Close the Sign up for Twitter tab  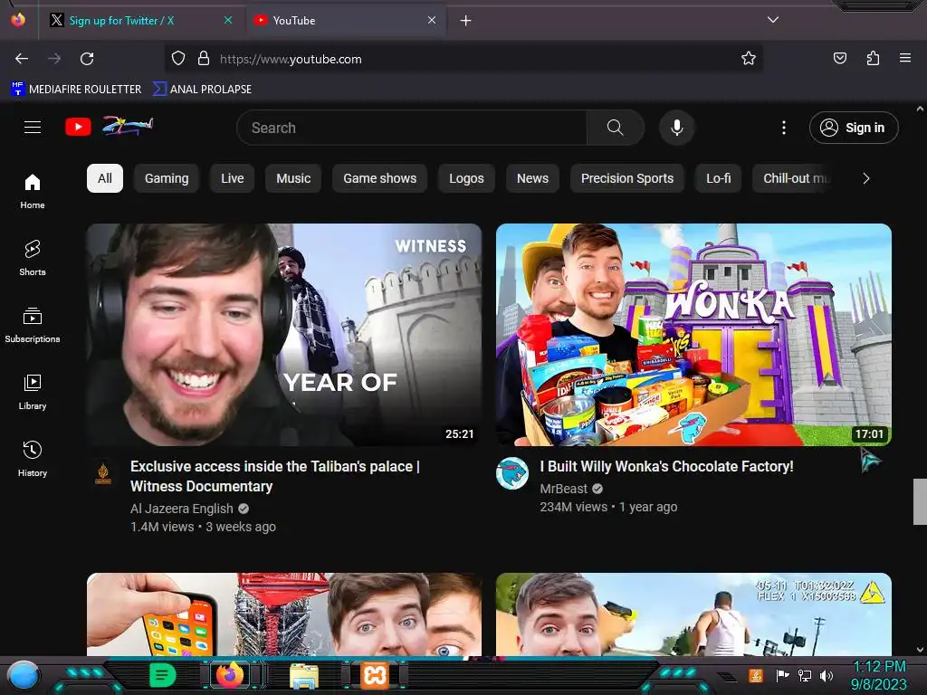click(228, 20)
